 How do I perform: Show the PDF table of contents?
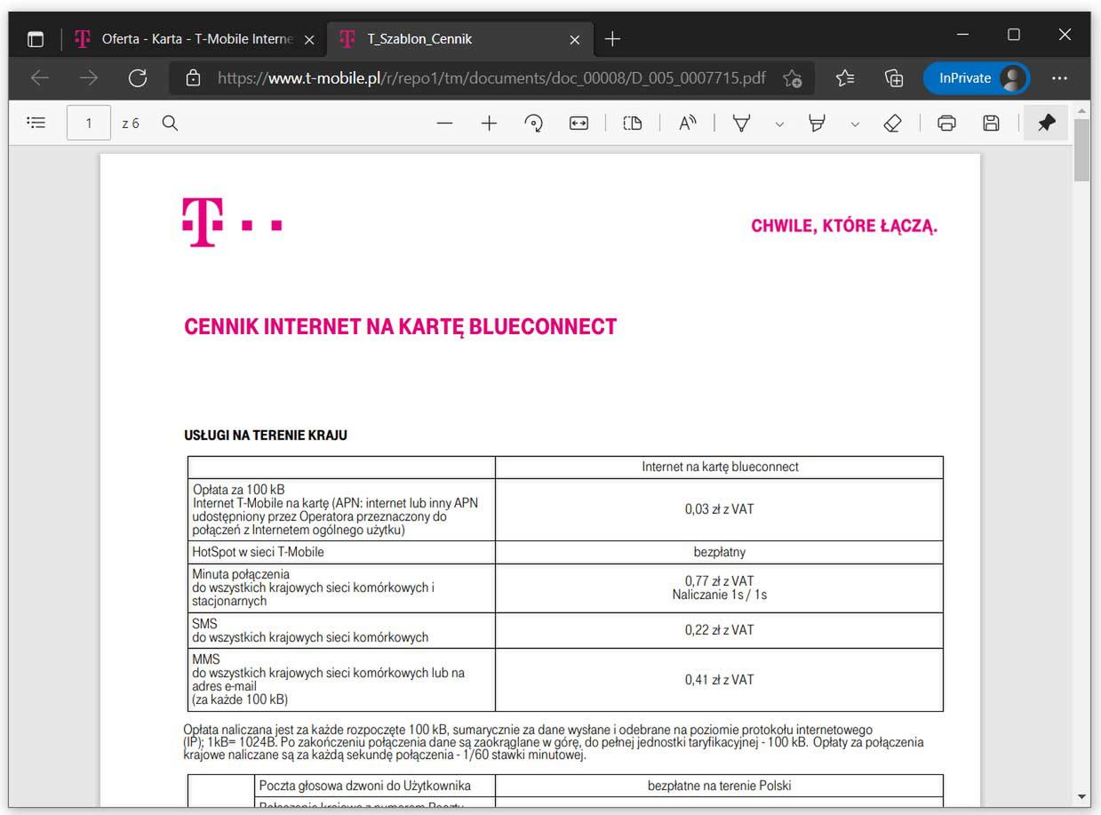point(36,123)
